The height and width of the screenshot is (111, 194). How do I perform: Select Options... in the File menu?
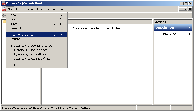point(17,39)
